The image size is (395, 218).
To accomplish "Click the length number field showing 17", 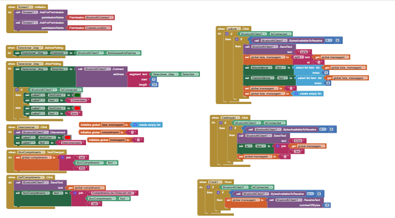I will tap(155, 84).
